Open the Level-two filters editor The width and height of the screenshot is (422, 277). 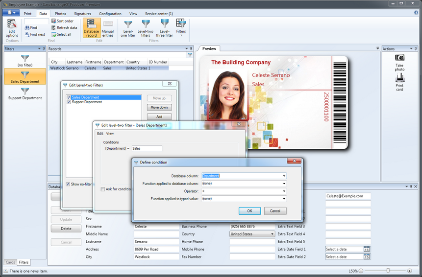(x=146, y=28)
